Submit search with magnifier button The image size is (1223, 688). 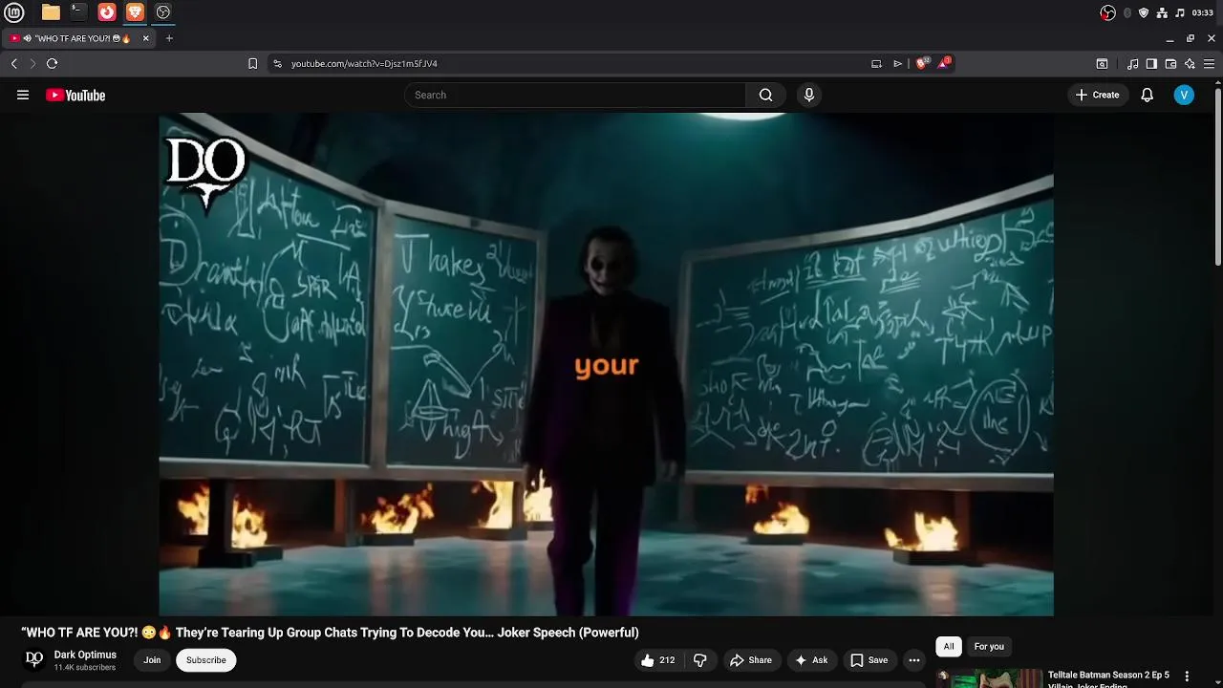765,95
